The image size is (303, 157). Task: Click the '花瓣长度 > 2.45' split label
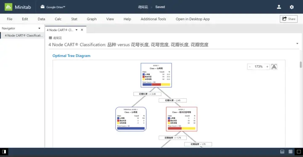(x=173, y=100)
